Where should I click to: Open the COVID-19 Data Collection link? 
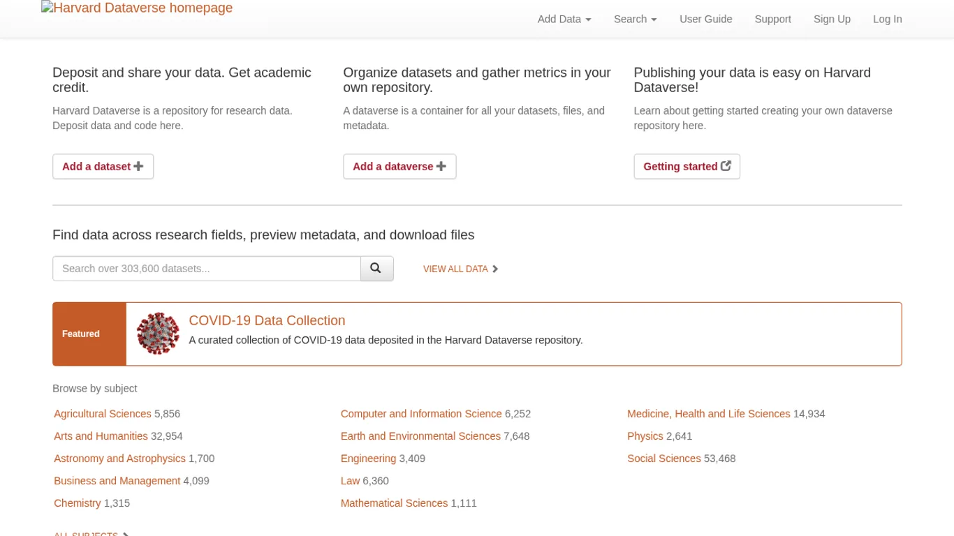click(267, 320)
